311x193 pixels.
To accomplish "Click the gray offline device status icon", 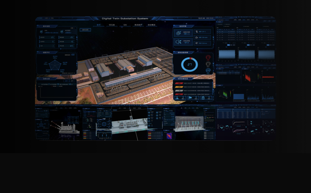I will coord(208,64).
